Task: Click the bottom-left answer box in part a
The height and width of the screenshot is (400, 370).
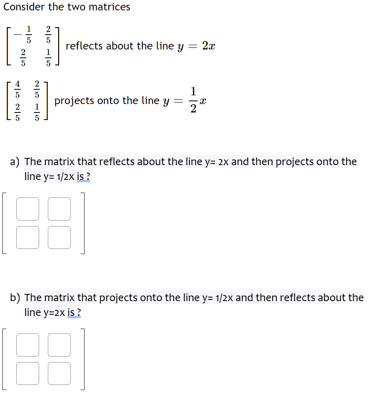Action: click(x=28, y=237)
